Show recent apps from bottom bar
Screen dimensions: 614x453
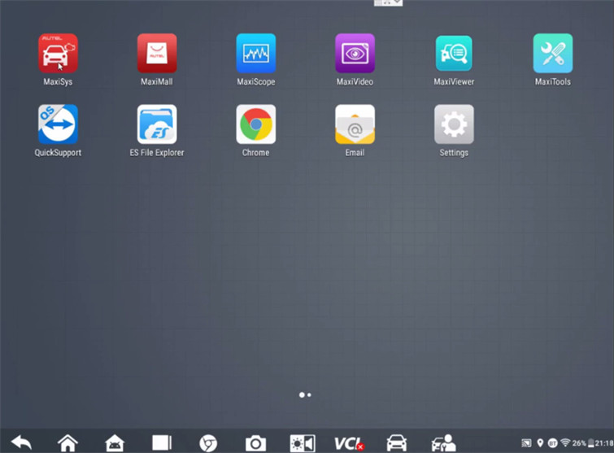pyautogui.click(x=162, y=442)
